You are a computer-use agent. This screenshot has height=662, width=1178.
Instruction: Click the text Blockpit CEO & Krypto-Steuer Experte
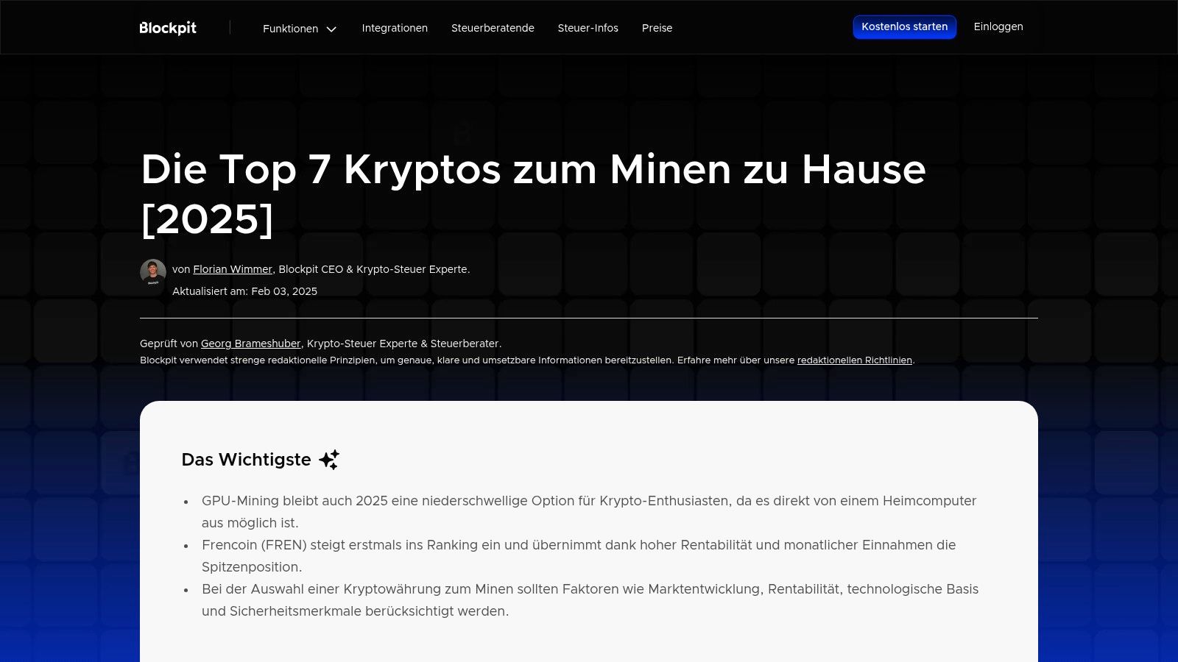tap(374, 269)
